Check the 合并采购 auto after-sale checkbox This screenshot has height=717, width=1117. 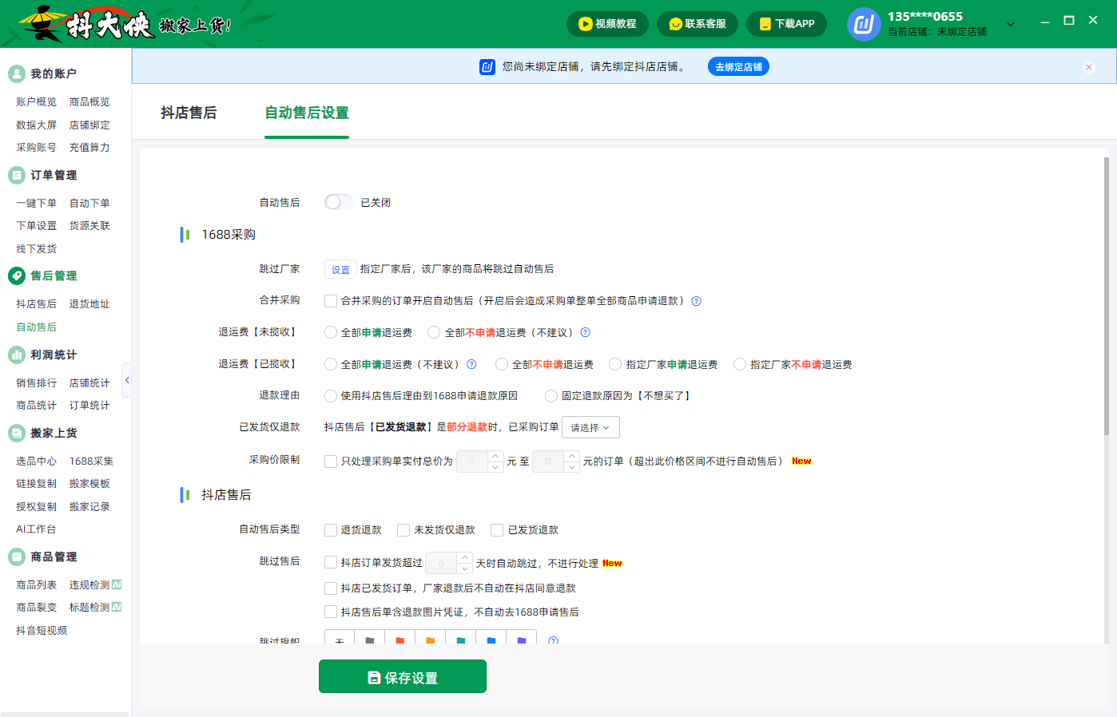[x=331, y=301]
